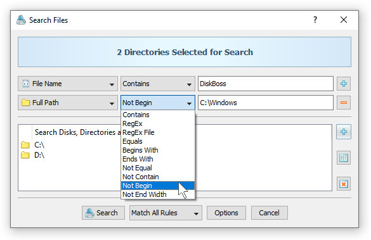Click the DiskBoss file name text field

[266, 84]
